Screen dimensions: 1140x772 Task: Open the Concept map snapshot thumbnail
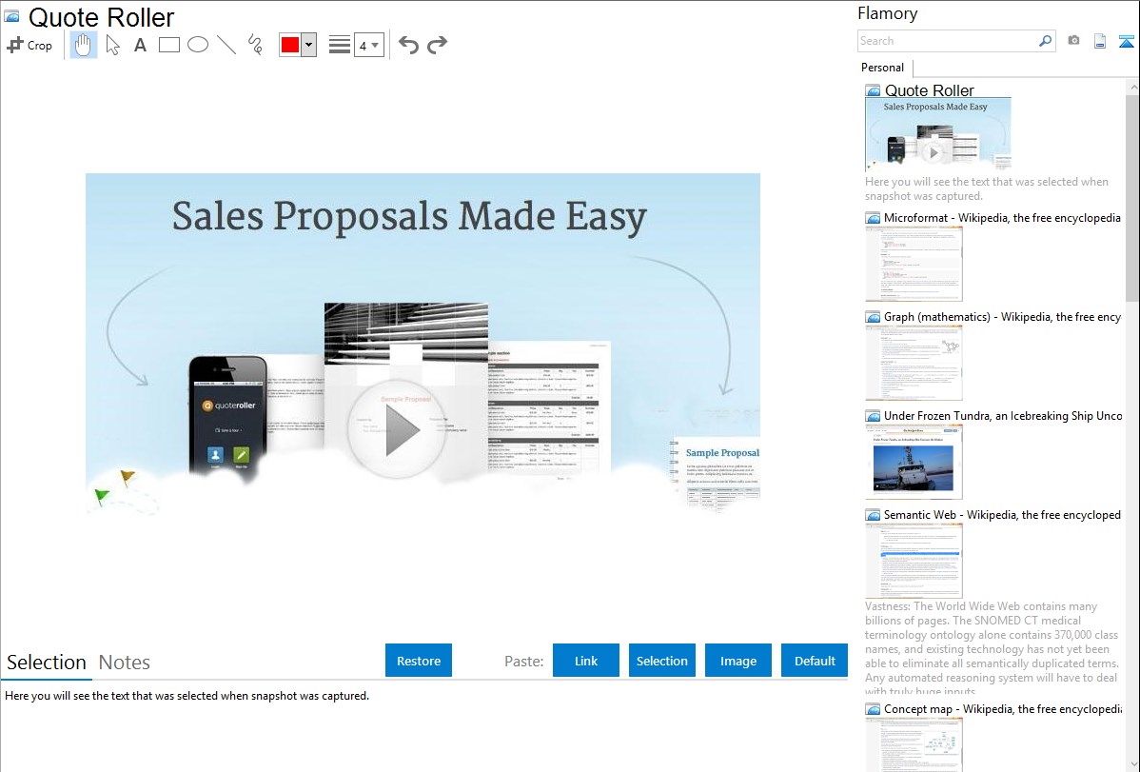click(x=914, y=745)
